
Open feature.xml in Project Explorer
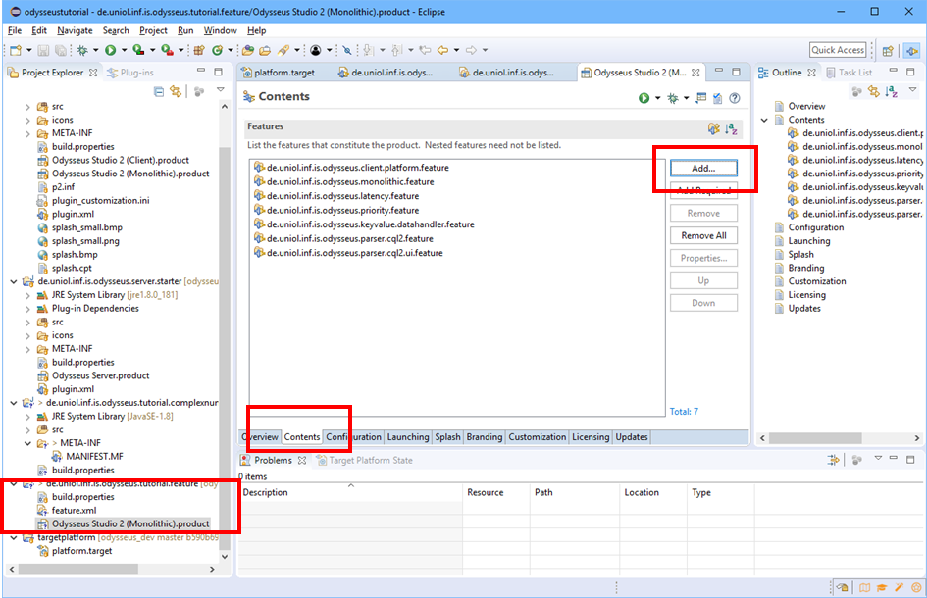point(73,511)
